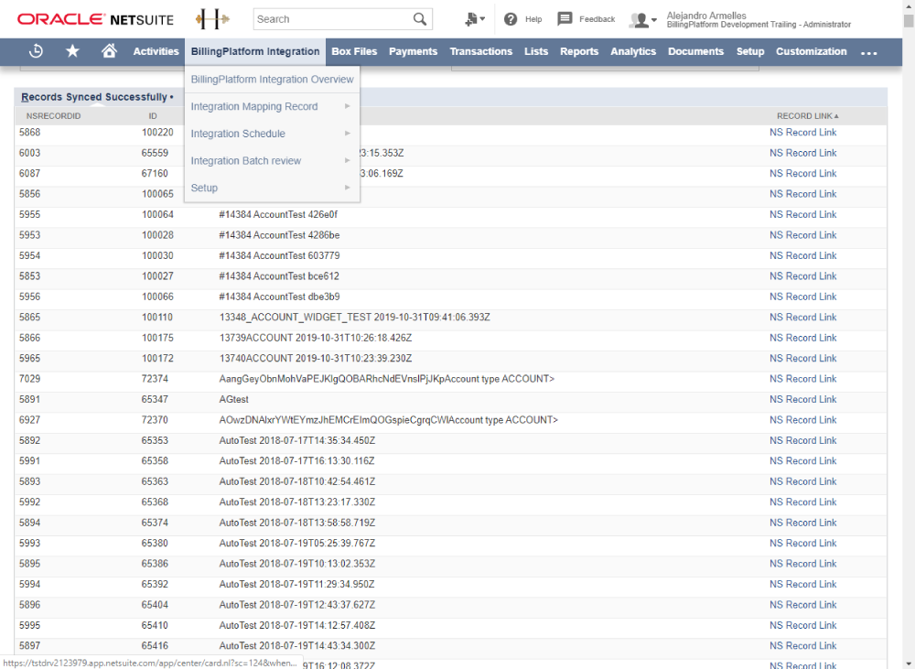Viewport: 915px width, 669px height.
Task: Open NS Record Link for record 6003
Action: [x=803, y=153]
